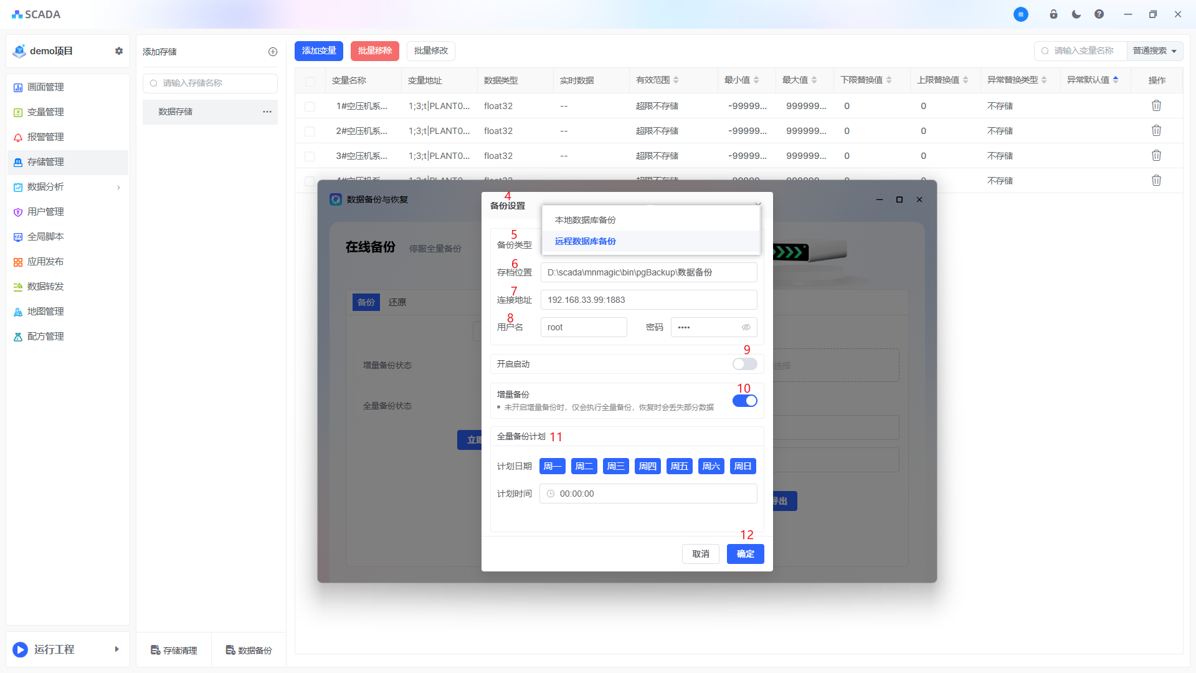1196x673 pixels.
Task: Open the 普通搜索 dropdown
Action: 1154,51
